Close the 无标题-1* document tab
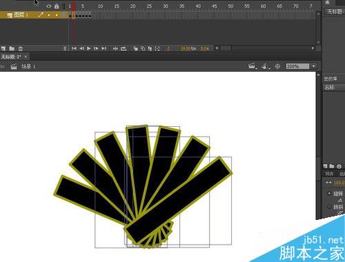The image size is (345, 262). click(x=26, y=57)
